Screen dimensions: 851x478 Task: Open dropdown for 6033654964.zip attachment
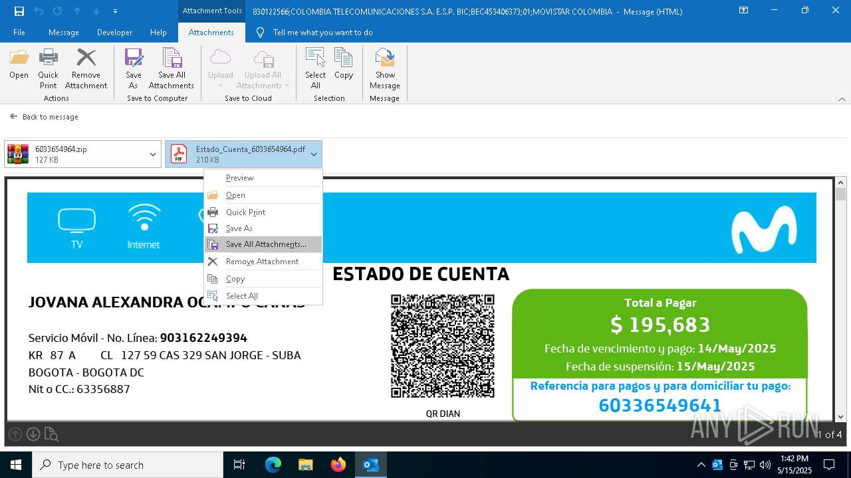153,154
